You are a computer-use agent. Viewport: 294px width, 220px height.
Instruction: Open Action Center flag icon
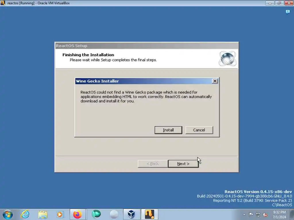point(251,214)
